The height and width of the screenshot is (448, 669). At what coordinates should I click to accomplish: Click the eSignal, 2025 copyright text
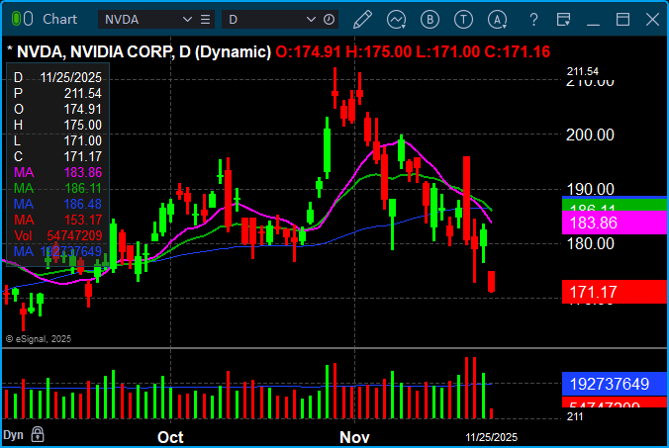(39, 339)
